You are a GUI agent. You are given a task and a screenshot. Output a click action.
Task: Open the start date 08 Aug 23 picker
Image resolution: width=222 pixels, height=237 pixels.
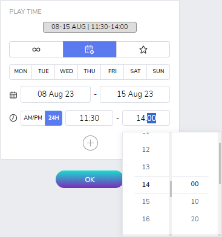(56, 94)
